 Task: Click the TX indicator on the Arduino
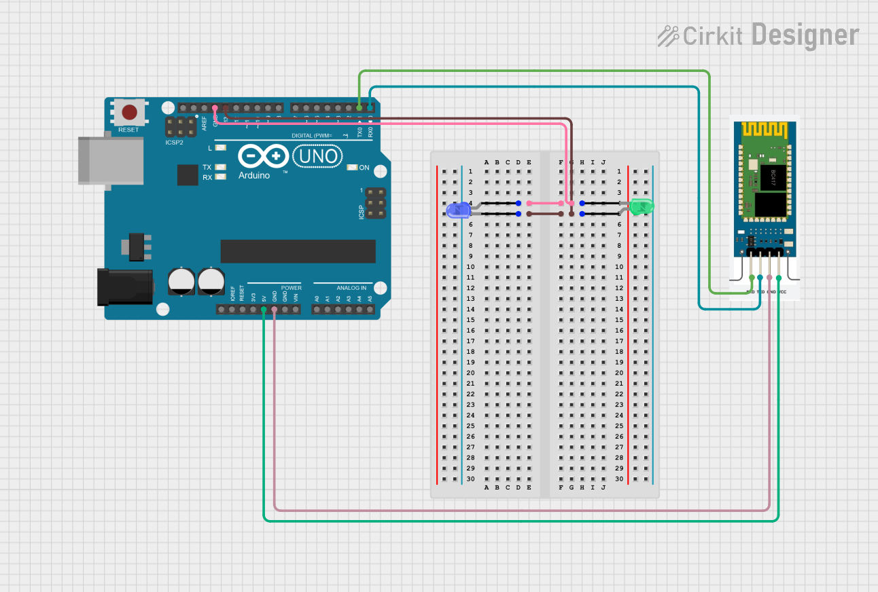pos(219,166)
